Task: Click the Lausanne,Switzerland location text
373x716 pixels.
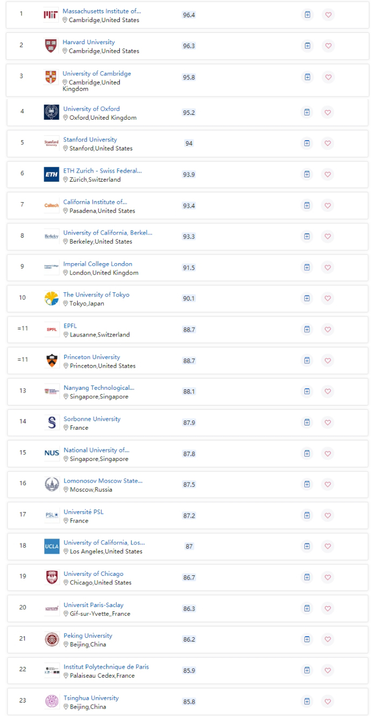Action: click(99, 335)
